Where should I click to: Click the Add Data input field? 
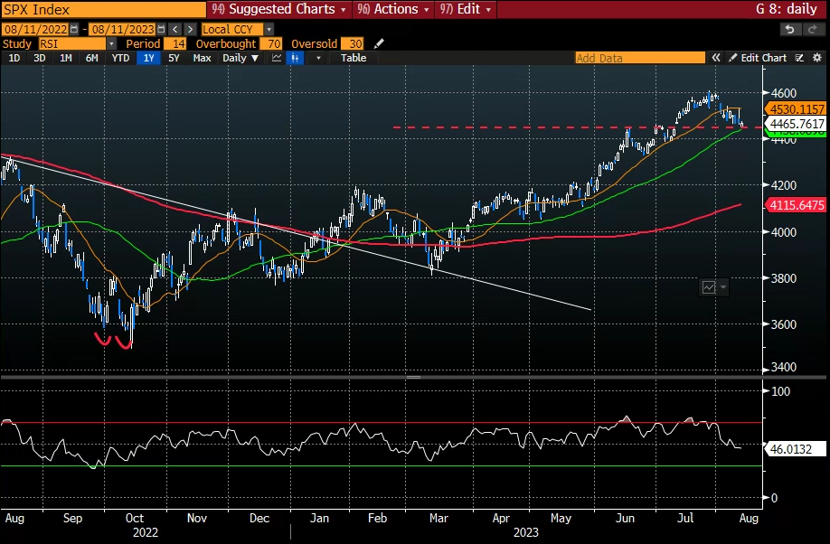(x=640, y=58)
